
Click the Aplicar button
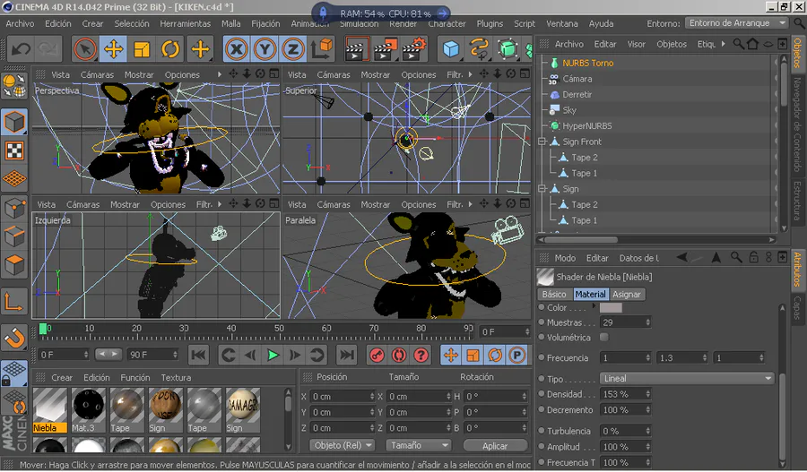tap(495, 446)
